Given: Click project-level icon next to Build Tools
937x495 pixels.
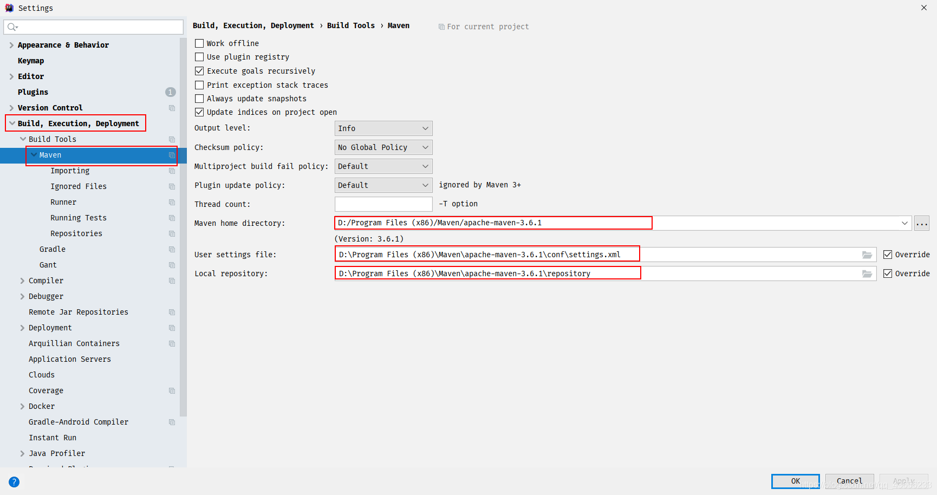Looking at the screenshot, I should (x=172, y=139).
